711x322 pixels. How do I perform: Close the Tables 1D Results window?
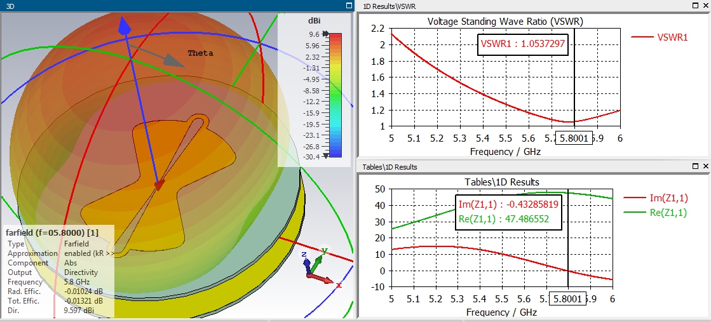click(x=705, y=166)
